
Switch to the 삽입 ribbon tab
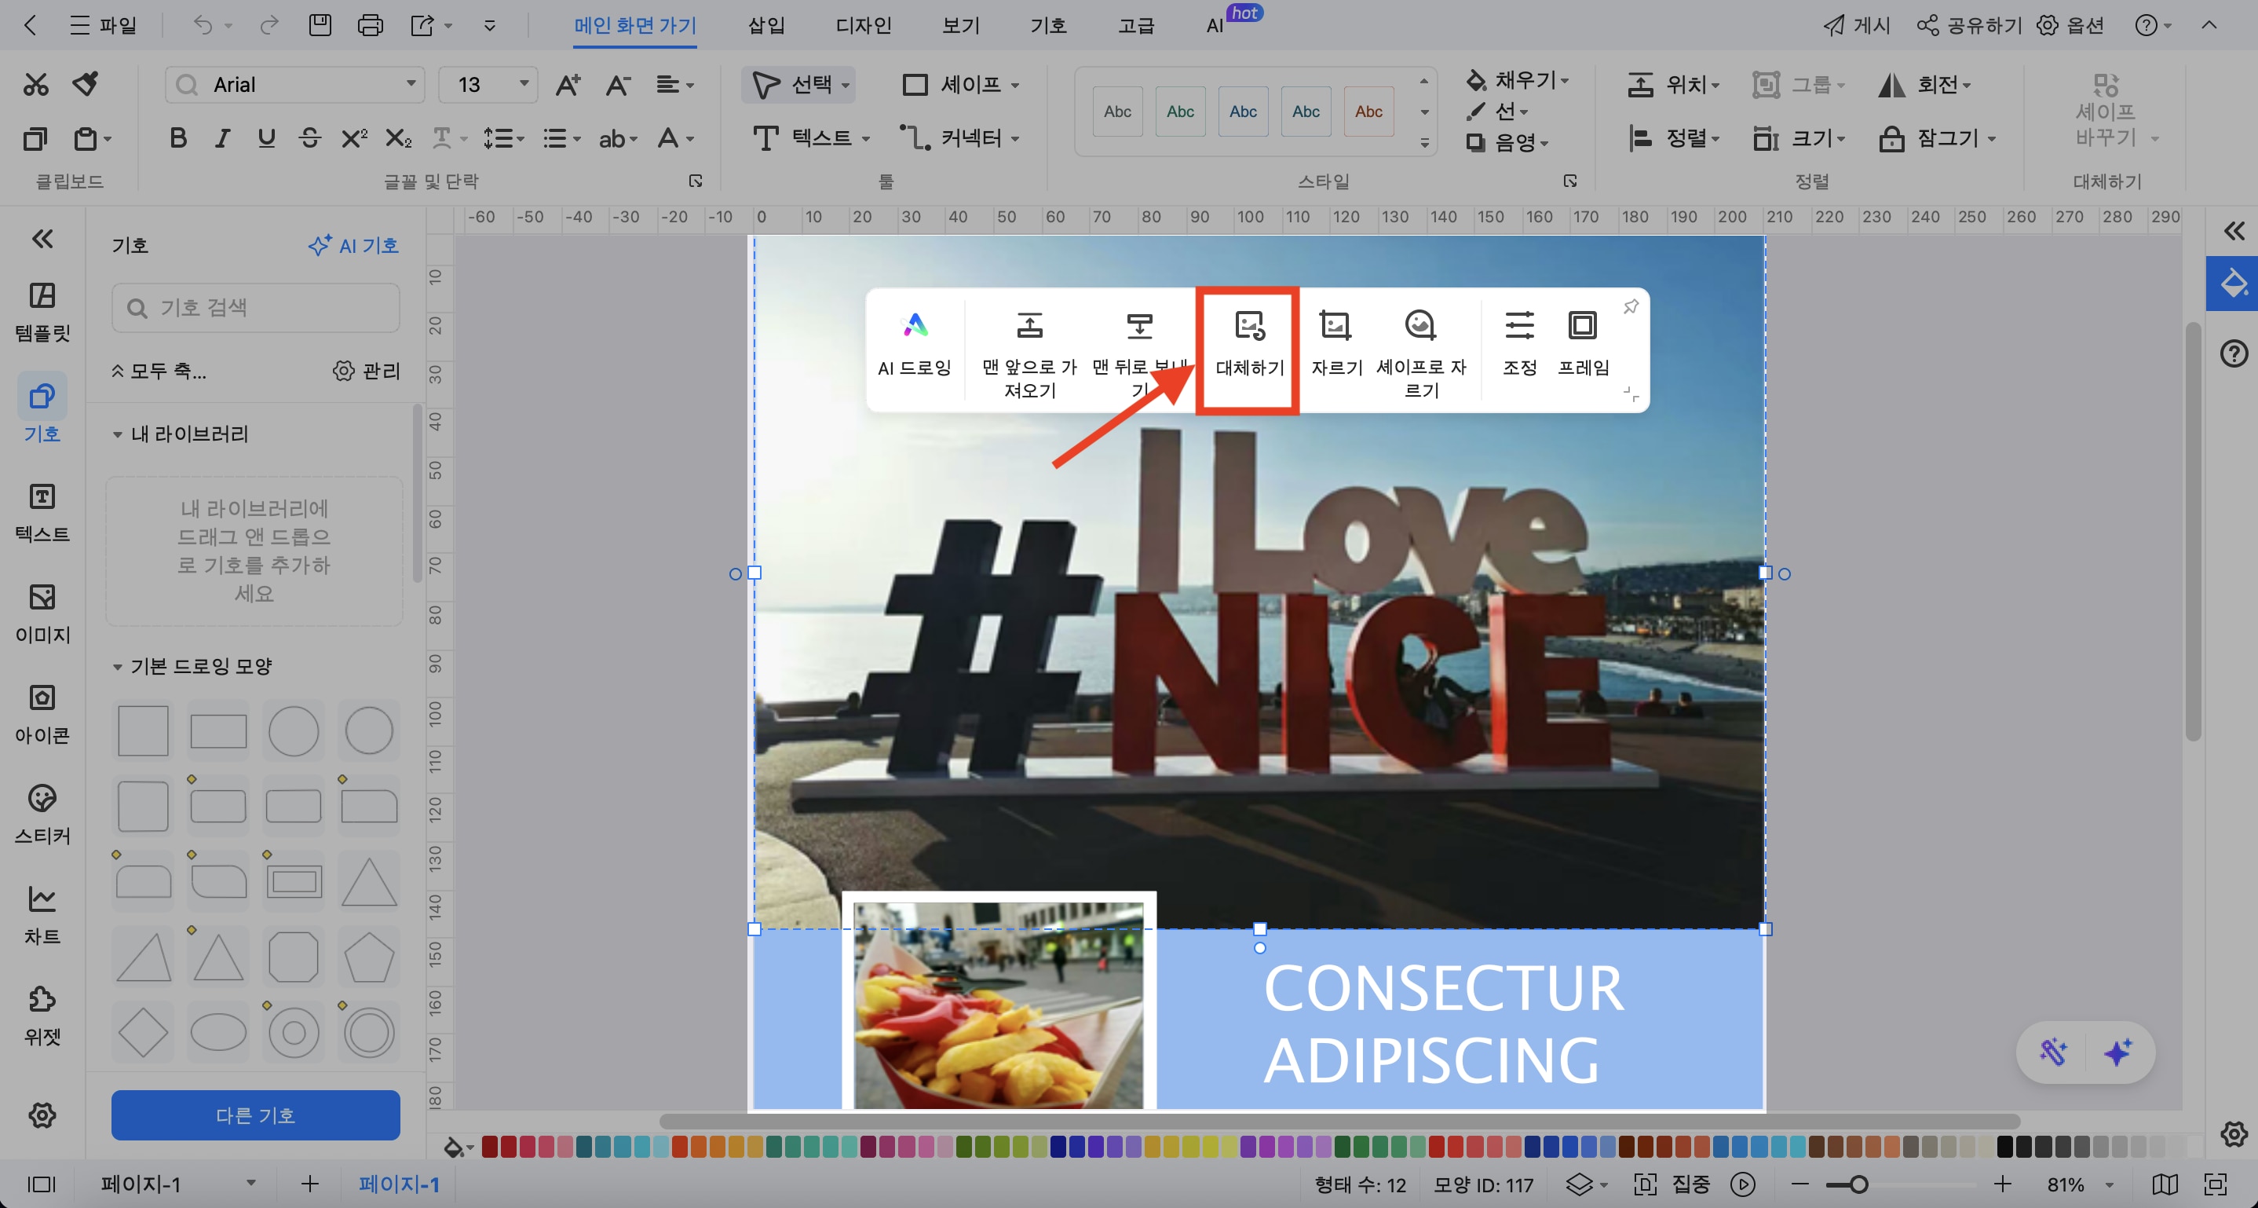point(766,25)
